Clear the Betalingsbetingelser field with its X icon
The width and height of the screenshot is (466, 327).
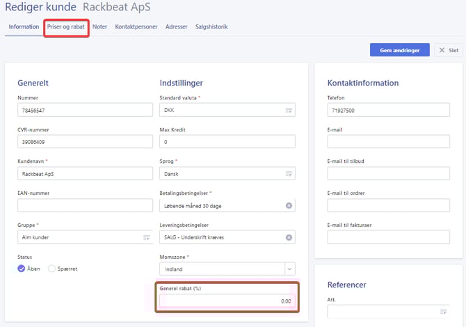288,206
